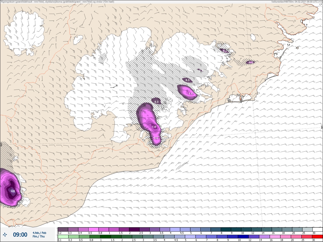Click the 0.3 label nearest the 1.1 cell
Screen dimensions: 323x242
[187, 80]
